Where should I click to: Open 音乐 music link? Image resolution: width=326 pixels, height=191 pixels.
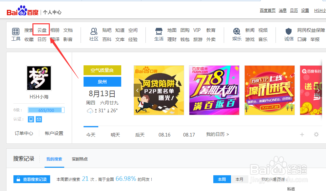click(263, 39)
